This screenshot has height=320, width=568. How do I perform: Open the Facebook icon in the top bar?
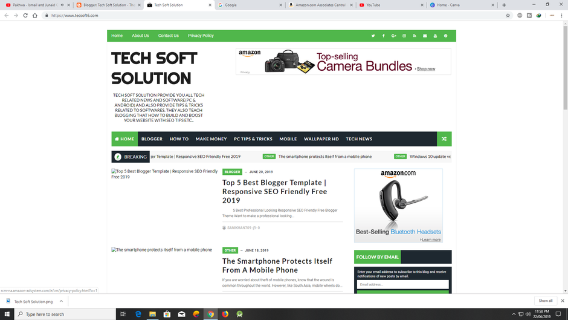point(383,36)
